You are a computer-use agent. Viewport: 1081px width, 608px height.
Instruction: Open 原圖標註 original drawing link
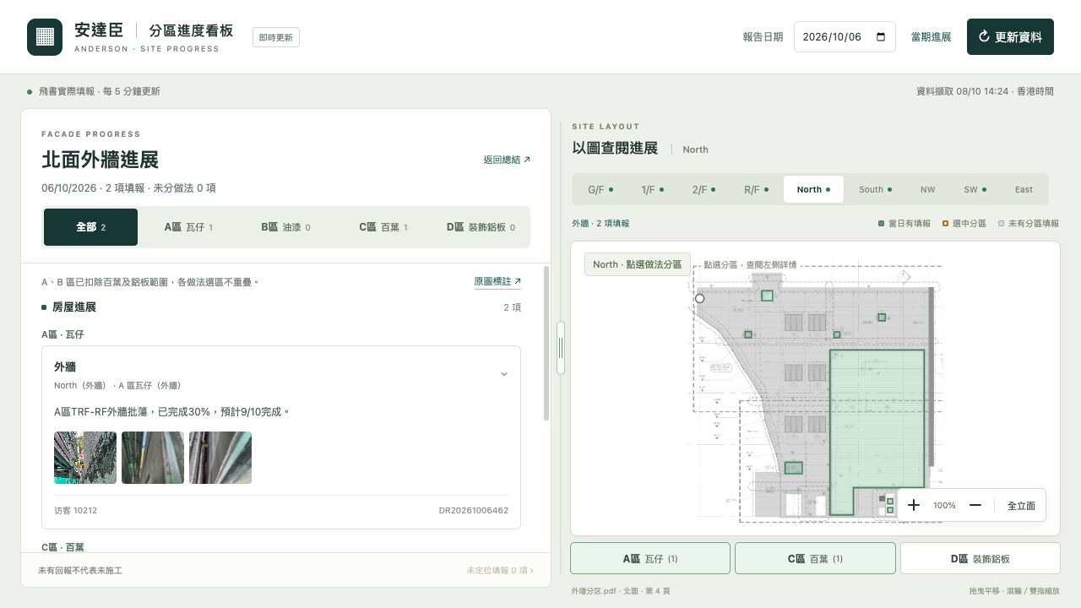(497, 282)
